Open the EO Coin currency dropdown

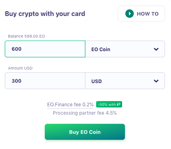click(125, 49)
